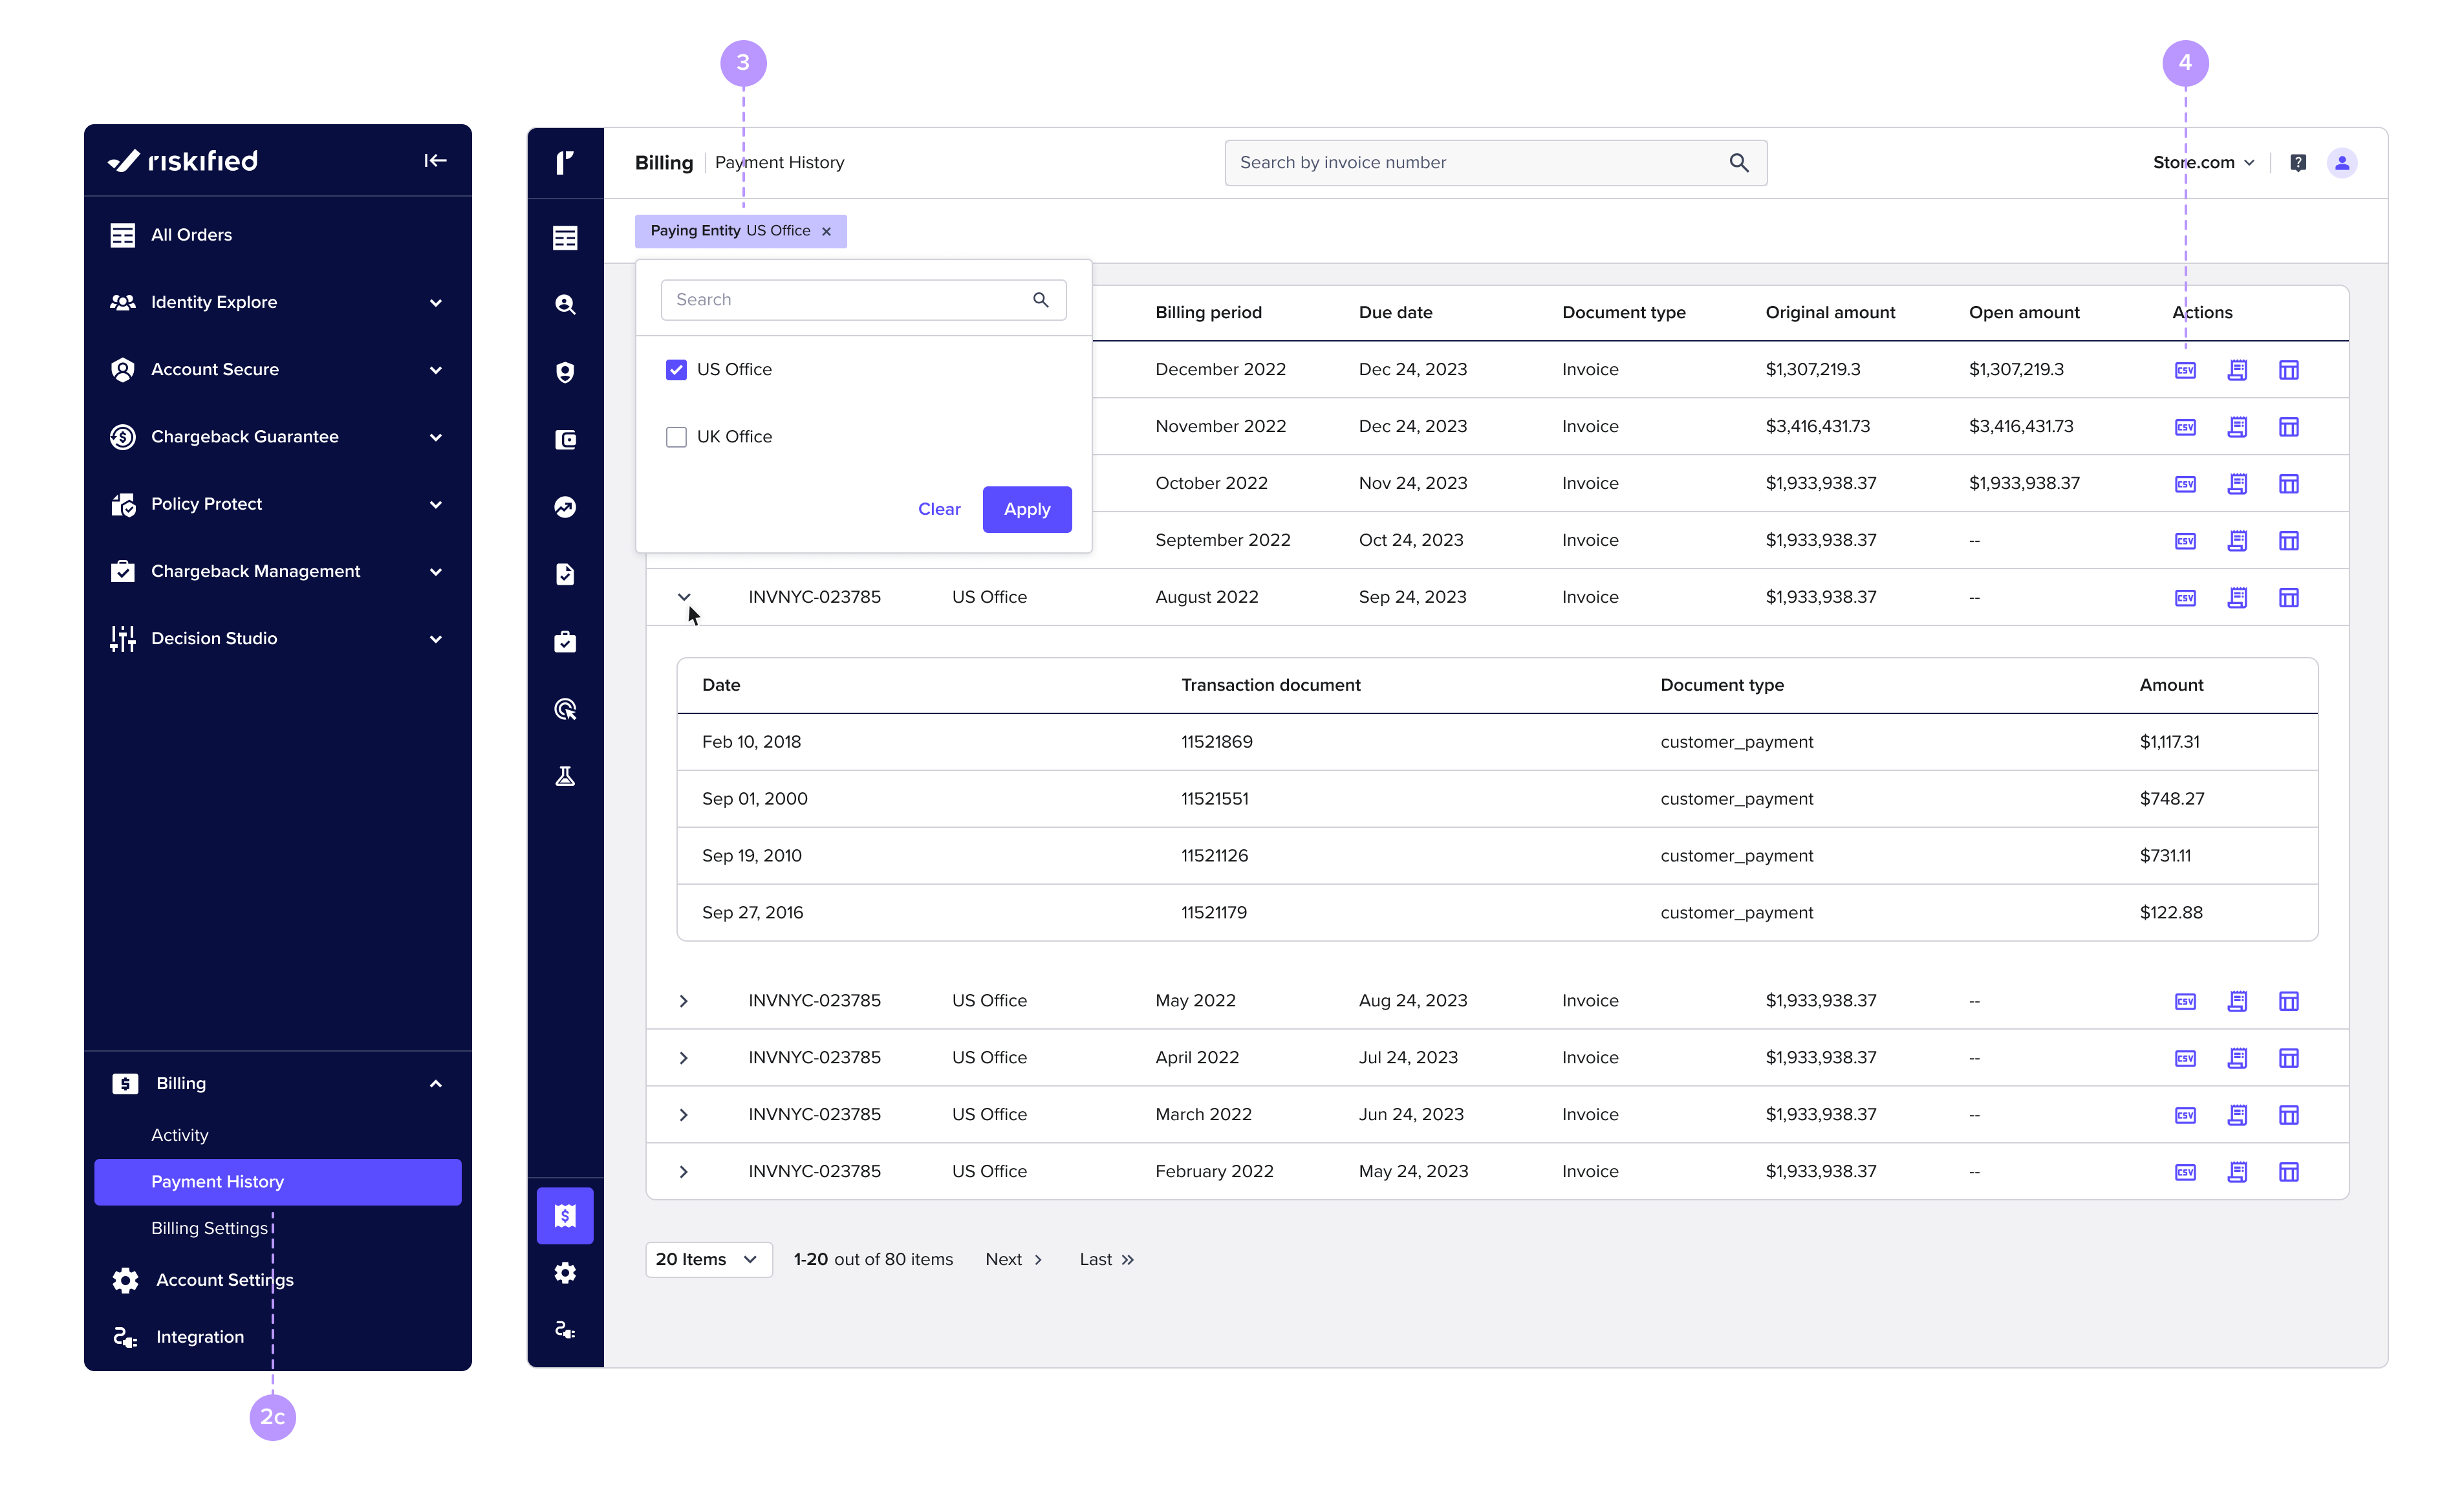Viewport: 2464px width, 1494px height.
Task: Expand the April 2022 invoice row
Action: pyautogui.click(x=684, y=1058)
